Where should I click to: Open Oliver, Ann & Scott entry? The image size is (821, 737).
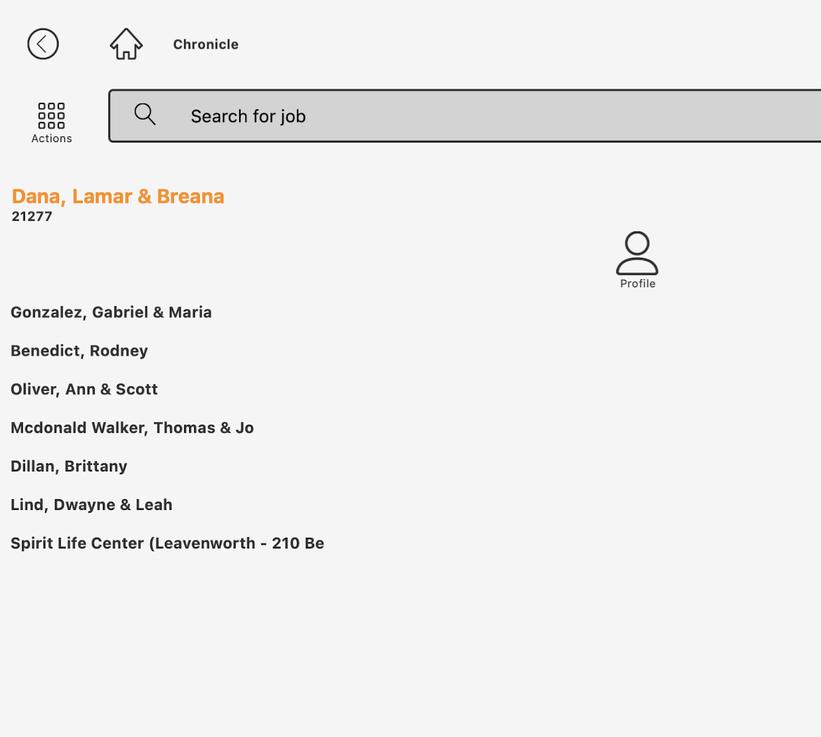click(x=84, y=389)
